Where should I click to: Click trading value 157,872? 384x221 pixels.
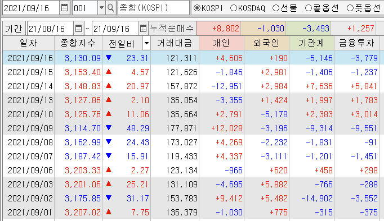tap(182, 86)
